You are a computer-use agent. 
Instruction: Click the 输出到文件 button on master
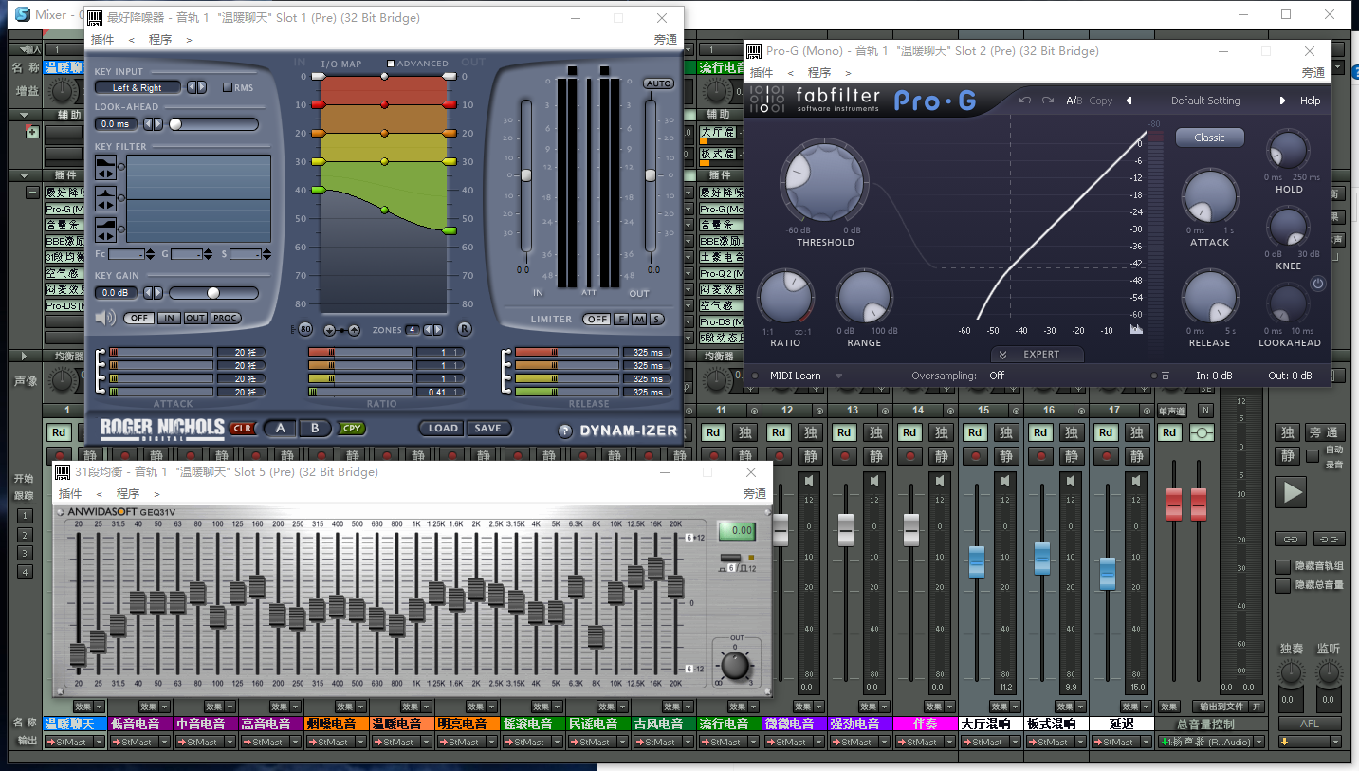click(x=1221, y=707)
